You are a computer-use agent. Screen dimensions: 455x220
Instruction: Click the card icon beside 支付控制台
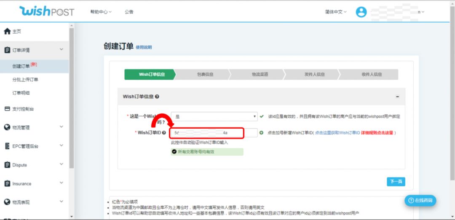(x=7, y=109)
